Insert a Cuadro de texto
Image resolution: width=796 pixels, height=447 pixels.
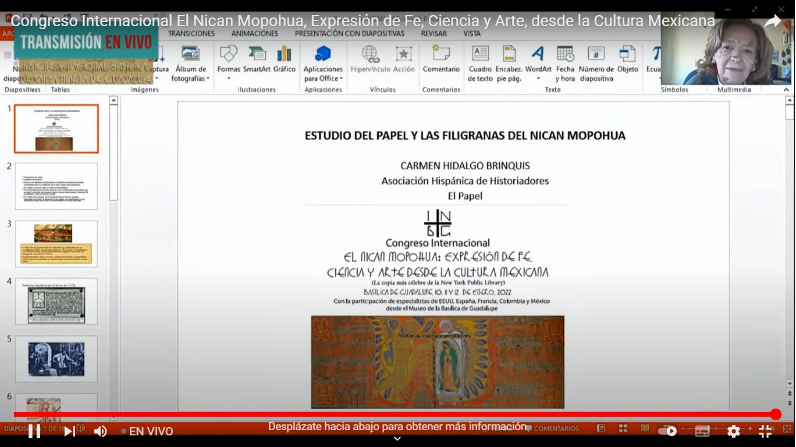480,63
